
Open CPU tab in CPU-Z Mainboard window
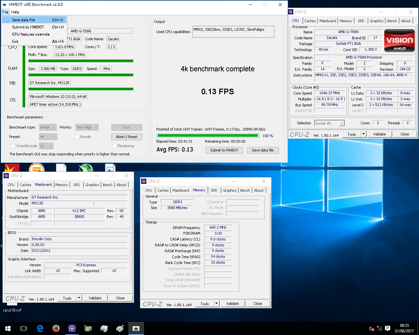tap(11, 185)
